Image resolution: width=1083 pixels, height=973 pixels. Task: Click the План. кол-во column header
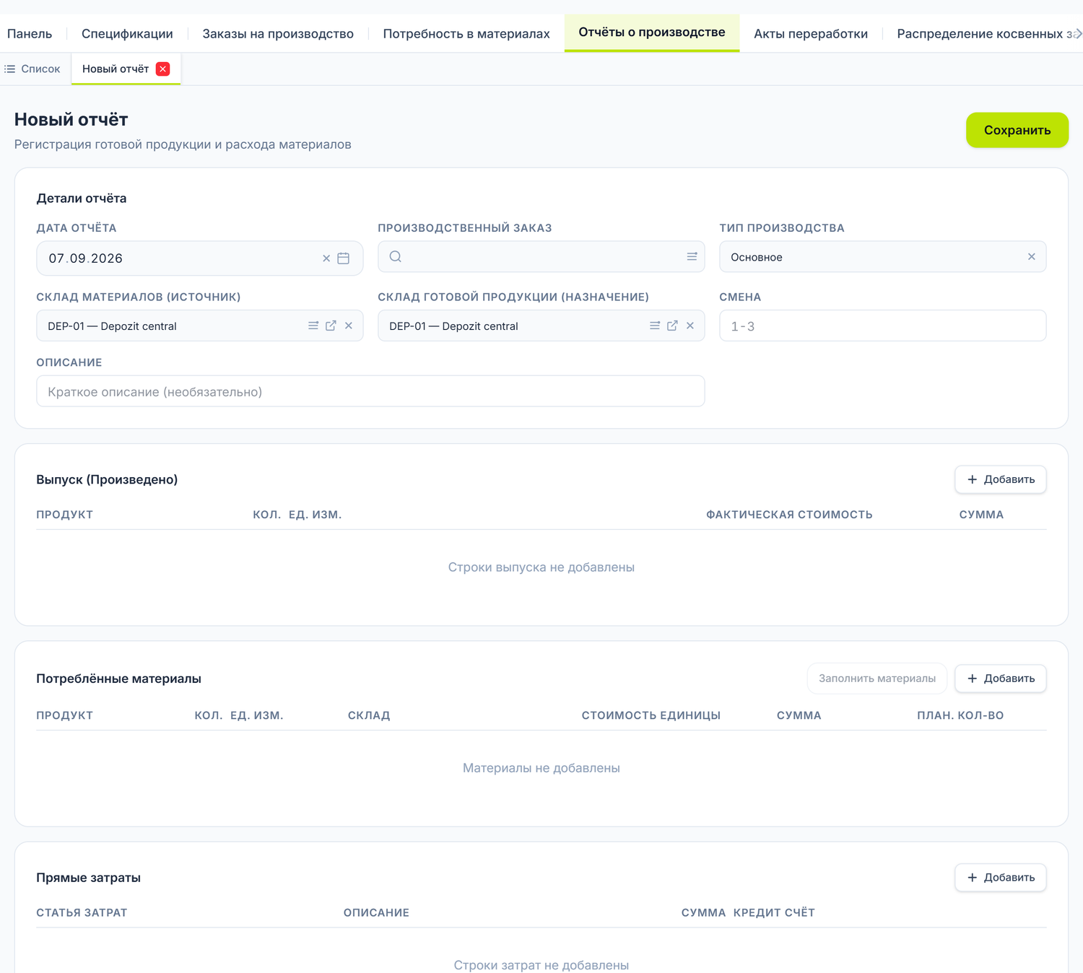click(960, 715)
